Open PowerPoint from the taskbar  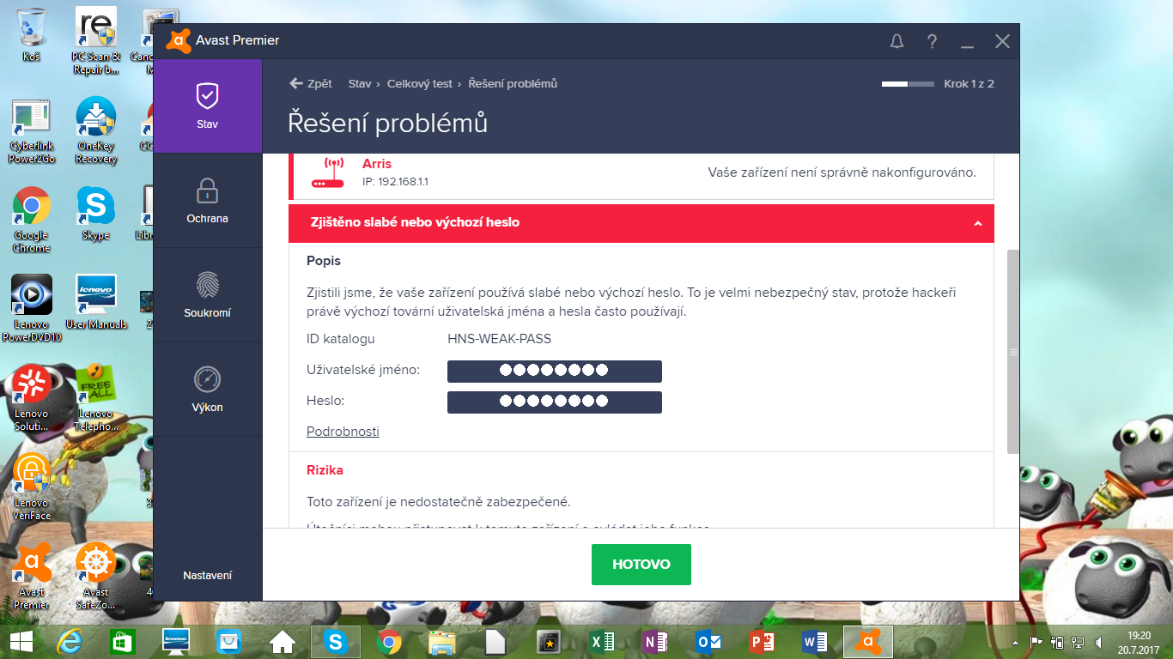point(762,641)
